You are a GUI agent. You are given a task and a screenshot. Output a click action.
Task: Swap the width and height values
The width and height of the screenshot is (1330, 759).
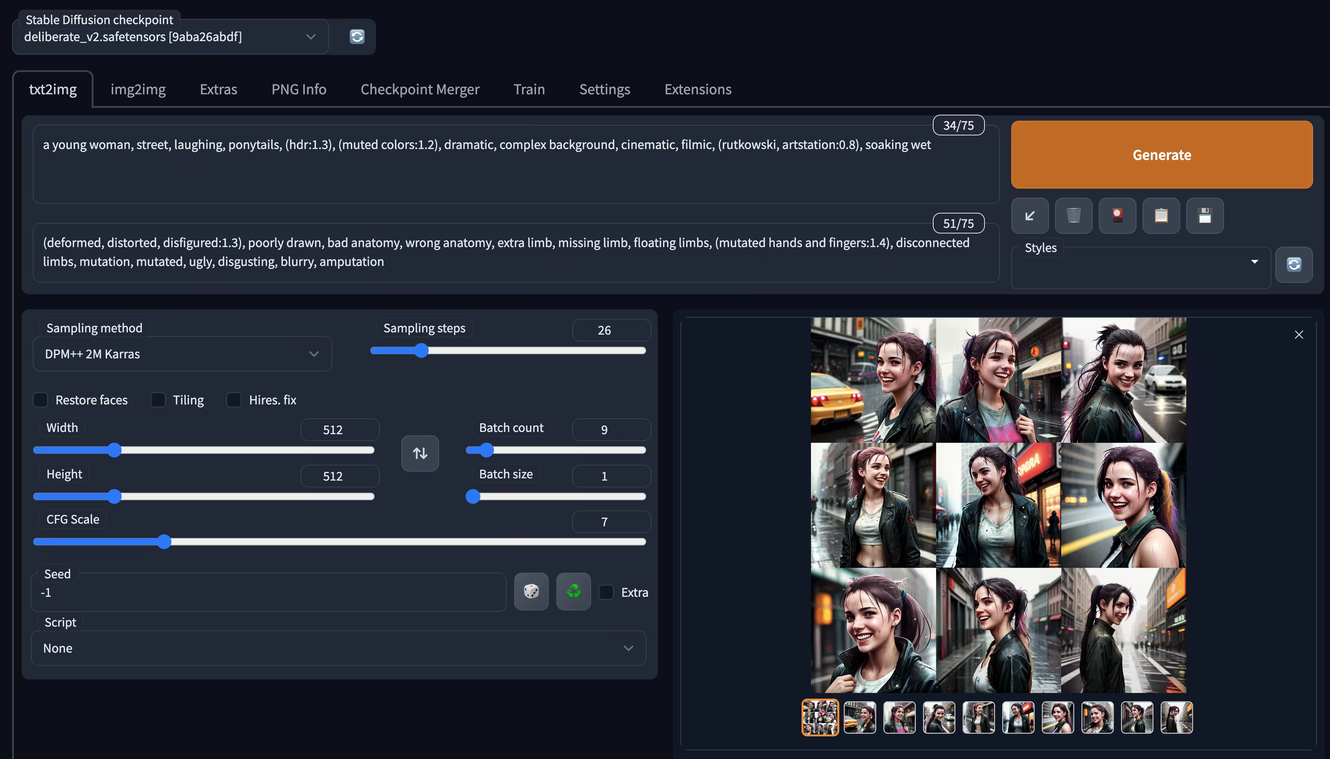click(x=420, y=453)
